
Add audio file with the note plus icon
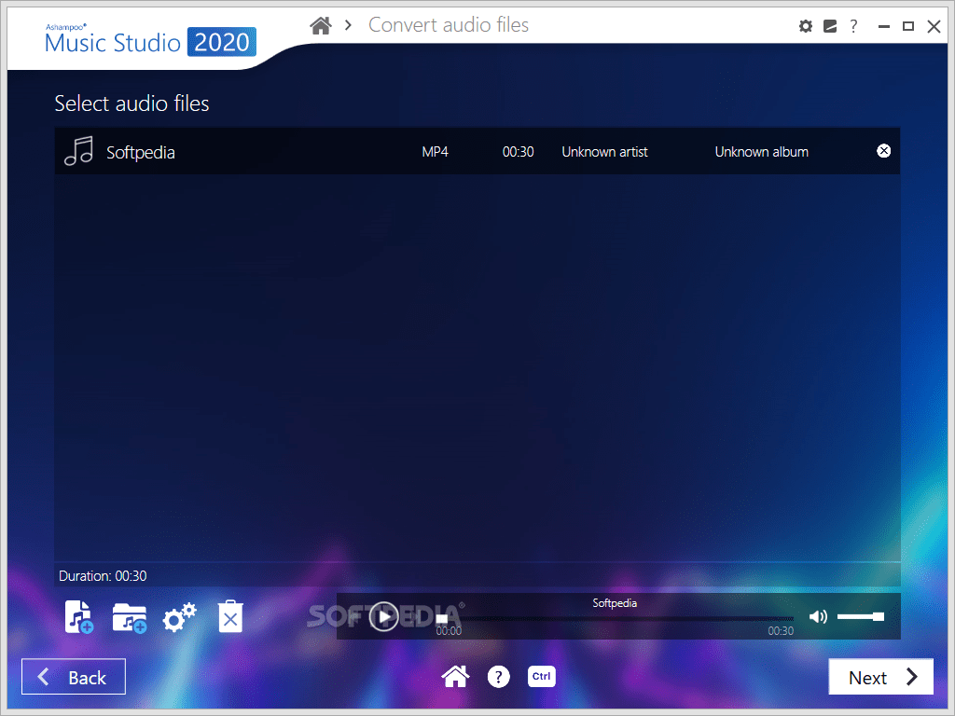pos(78,617)
